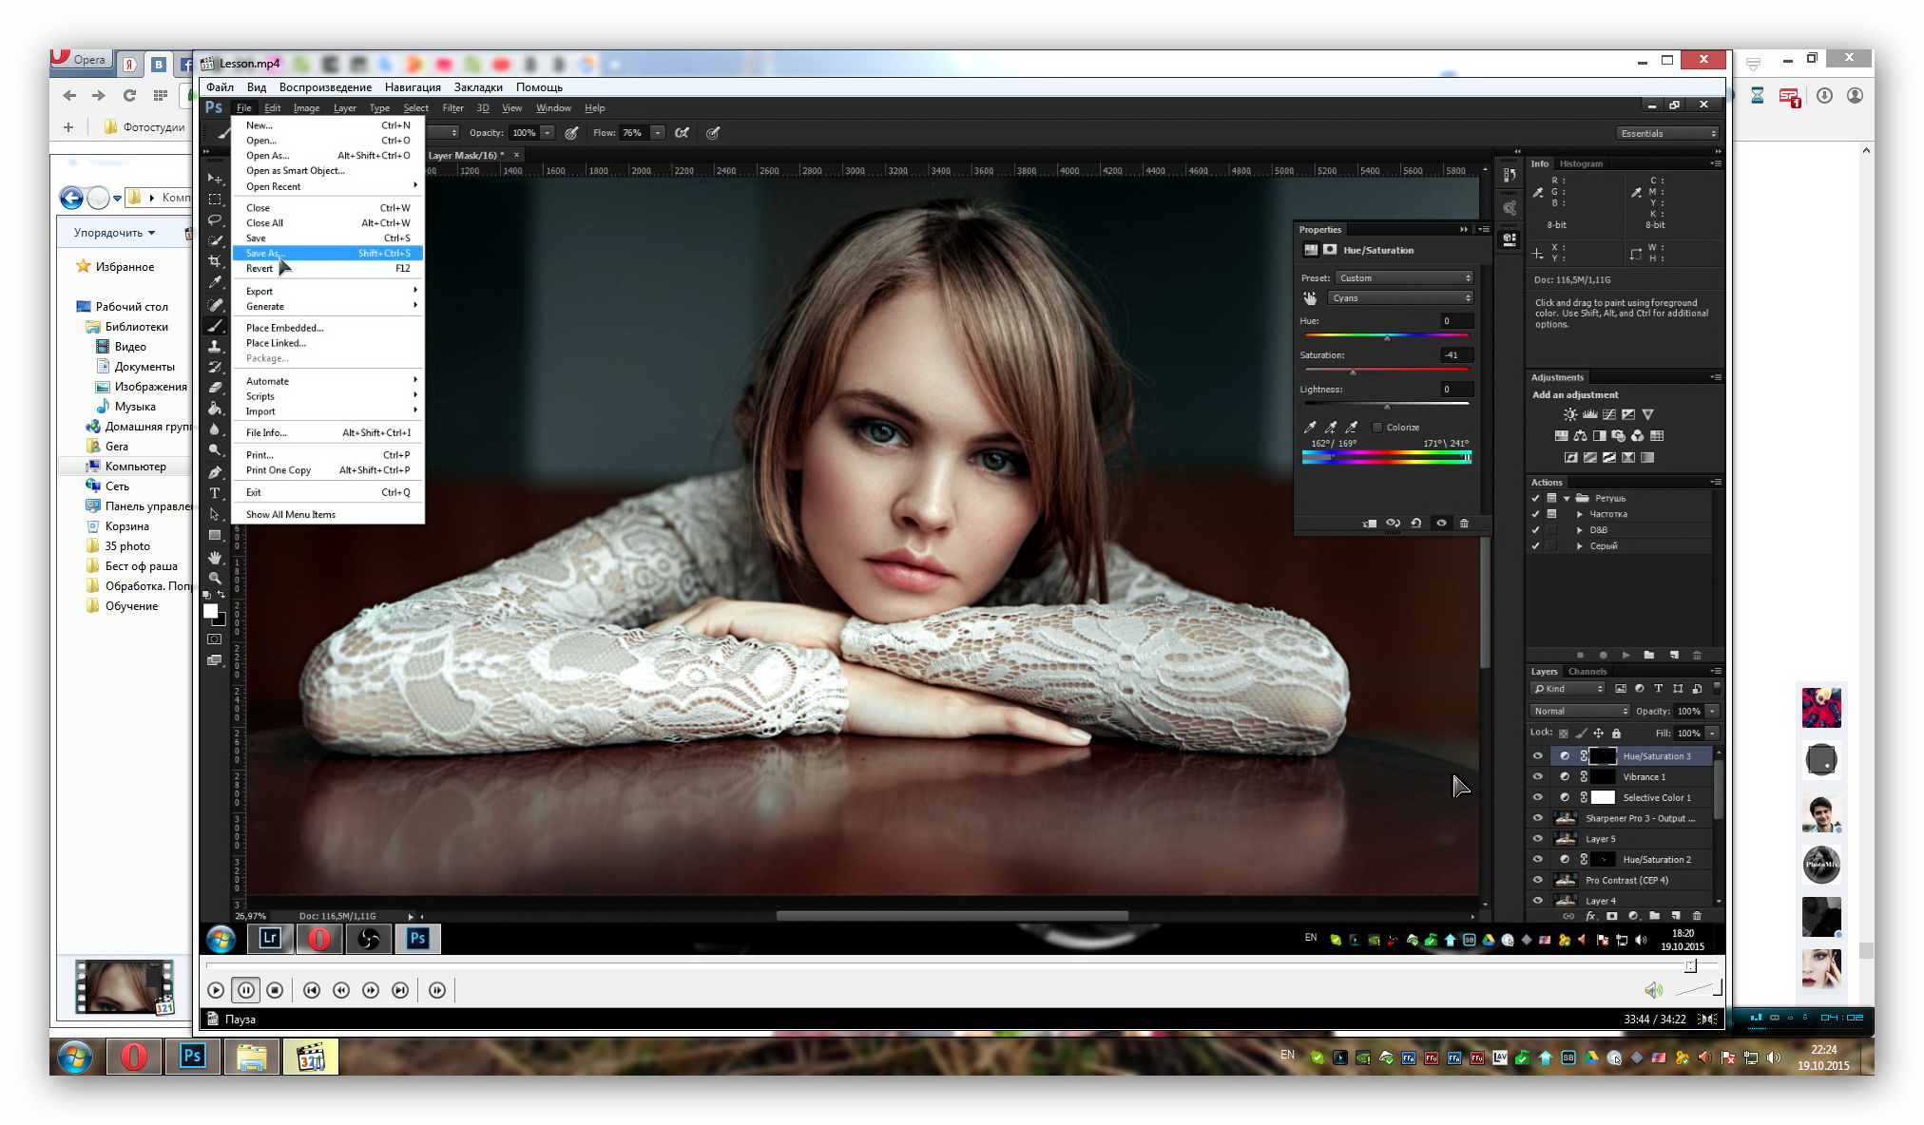This screenshot has width=1924, height=1125.
Task: Open the Essentials workspace dropdown
Action: click(x=1668, y=133)
